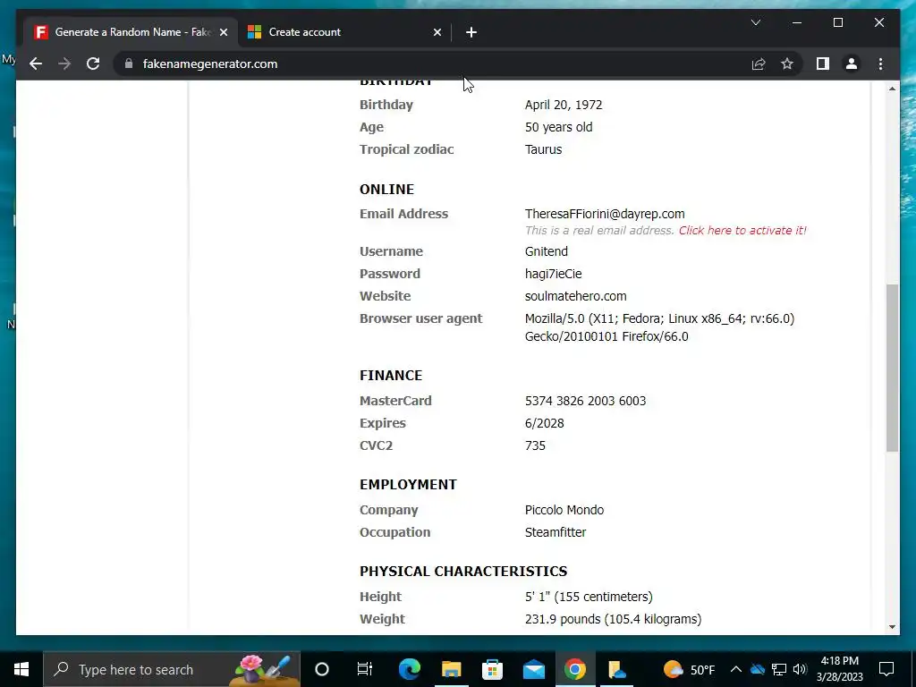Select the Generate a Random Name tab
916x687 pixels.
tap(131, 32)
